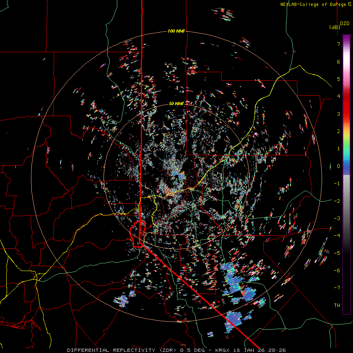Click the 4 value on the scale
This screenshot has width=353, height=353.
coord(338,96)
